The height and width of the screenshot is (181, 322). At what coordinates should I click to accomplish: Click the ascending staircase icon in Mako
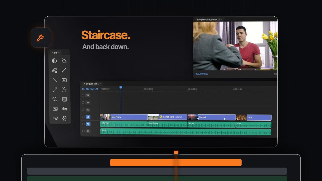tap(64, 71)
